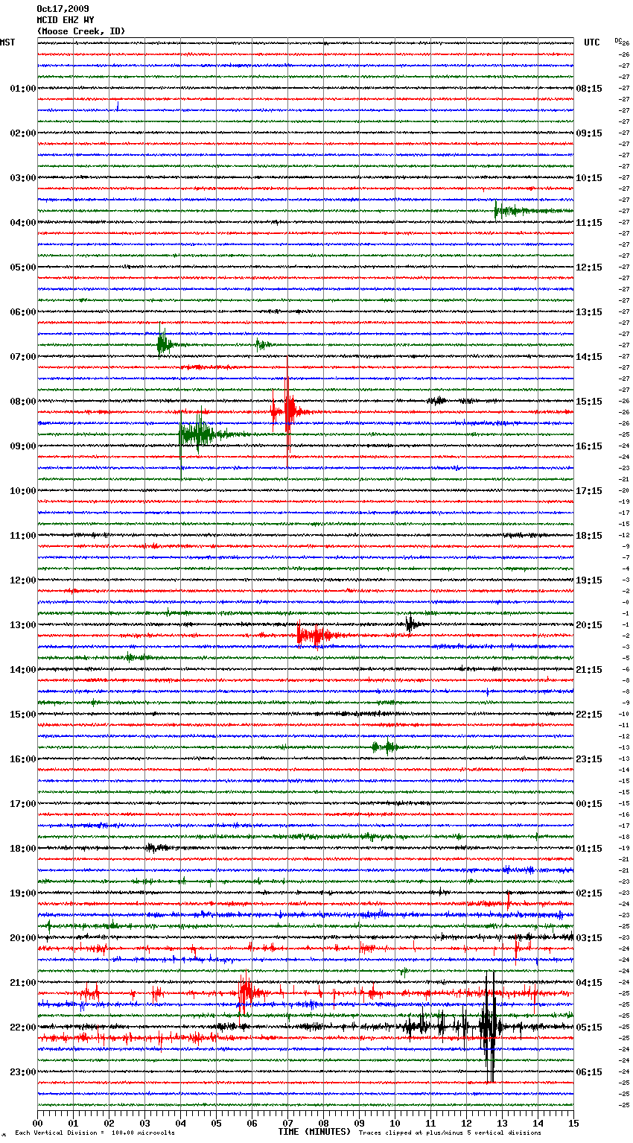This screenshot has height=1143, width=633.
Task: Click the "UTC" time zone label
Action: coord(592,42)
